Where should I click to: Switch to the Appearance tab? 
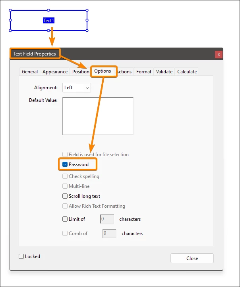[55, 72]
